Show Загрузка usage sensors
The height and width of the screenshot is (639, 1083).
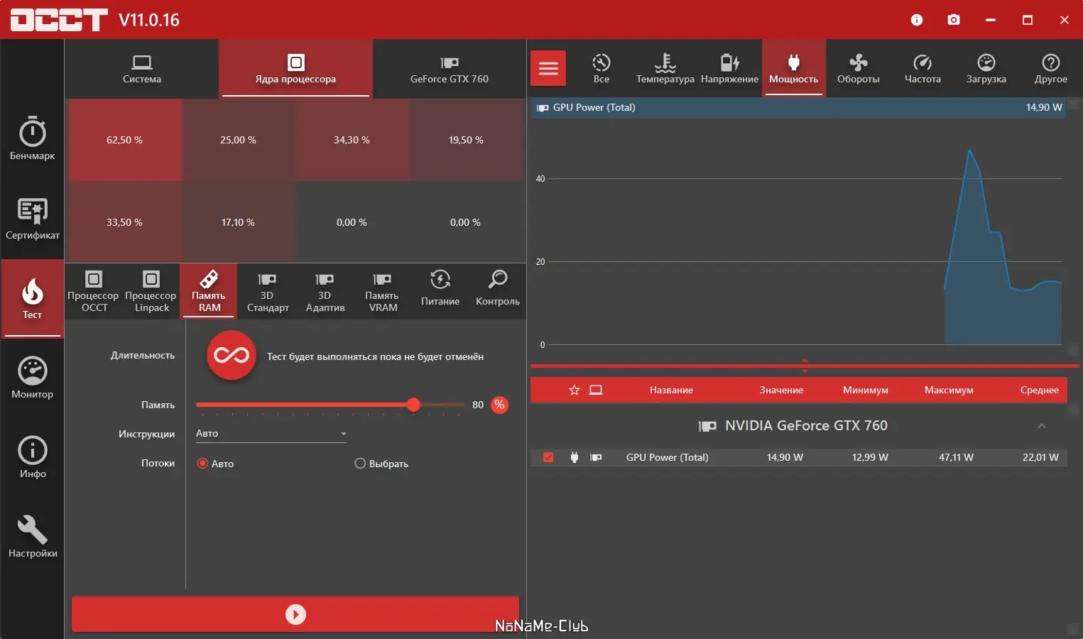pyautogui.click(x=986, y=68)
